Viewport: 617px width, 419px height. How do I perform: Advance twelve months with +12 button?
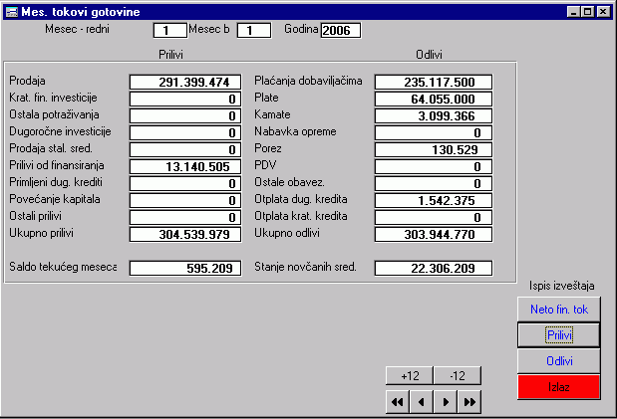point(410,376)
